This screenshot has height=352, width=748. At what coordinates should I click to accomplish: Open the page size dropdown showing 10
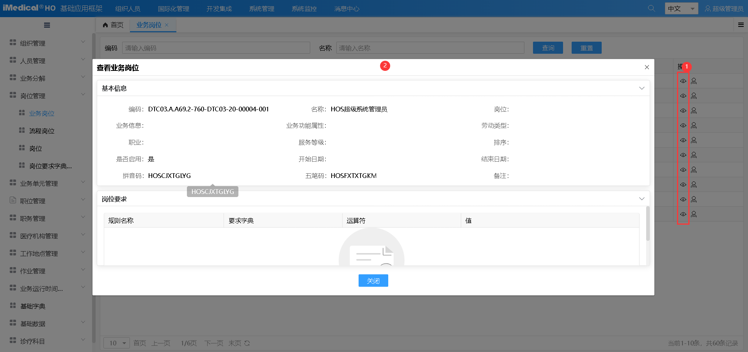[x=117, y=343]
